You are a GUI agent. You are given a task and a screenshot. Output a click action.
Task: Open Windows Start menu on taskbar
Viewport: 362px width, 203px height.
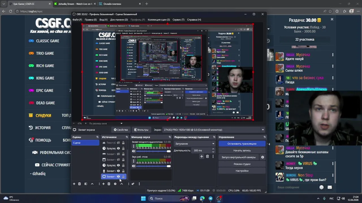[x=143, y=198]
